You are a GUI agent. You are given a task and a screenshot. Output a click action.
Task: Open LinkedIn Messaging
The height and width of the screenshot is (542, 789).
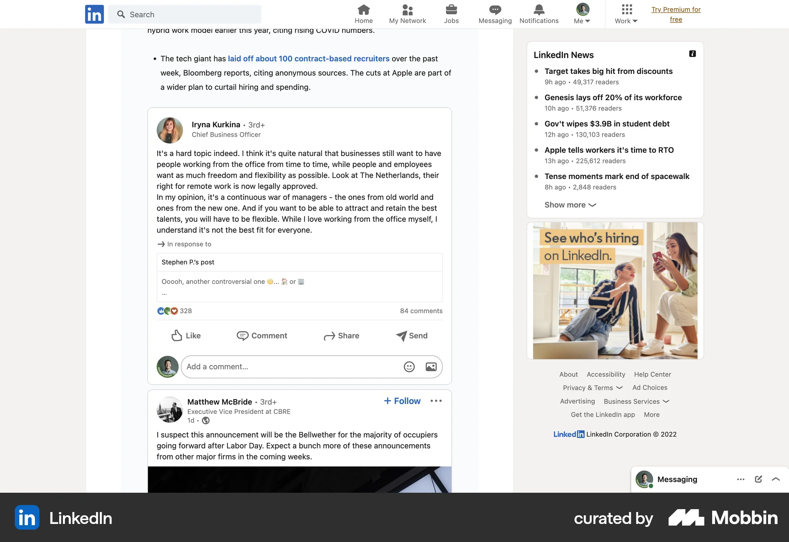click(494, 14)
